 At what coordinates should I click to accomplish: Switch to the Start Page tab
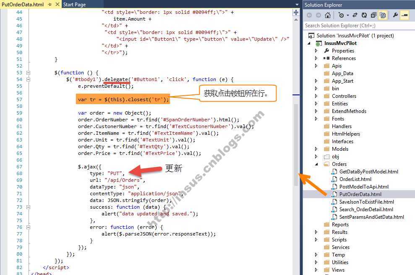coord(74,5)
